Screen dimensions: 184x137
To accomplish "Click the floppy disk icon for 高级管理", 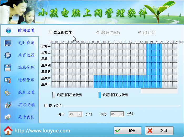I will point(8,68).
